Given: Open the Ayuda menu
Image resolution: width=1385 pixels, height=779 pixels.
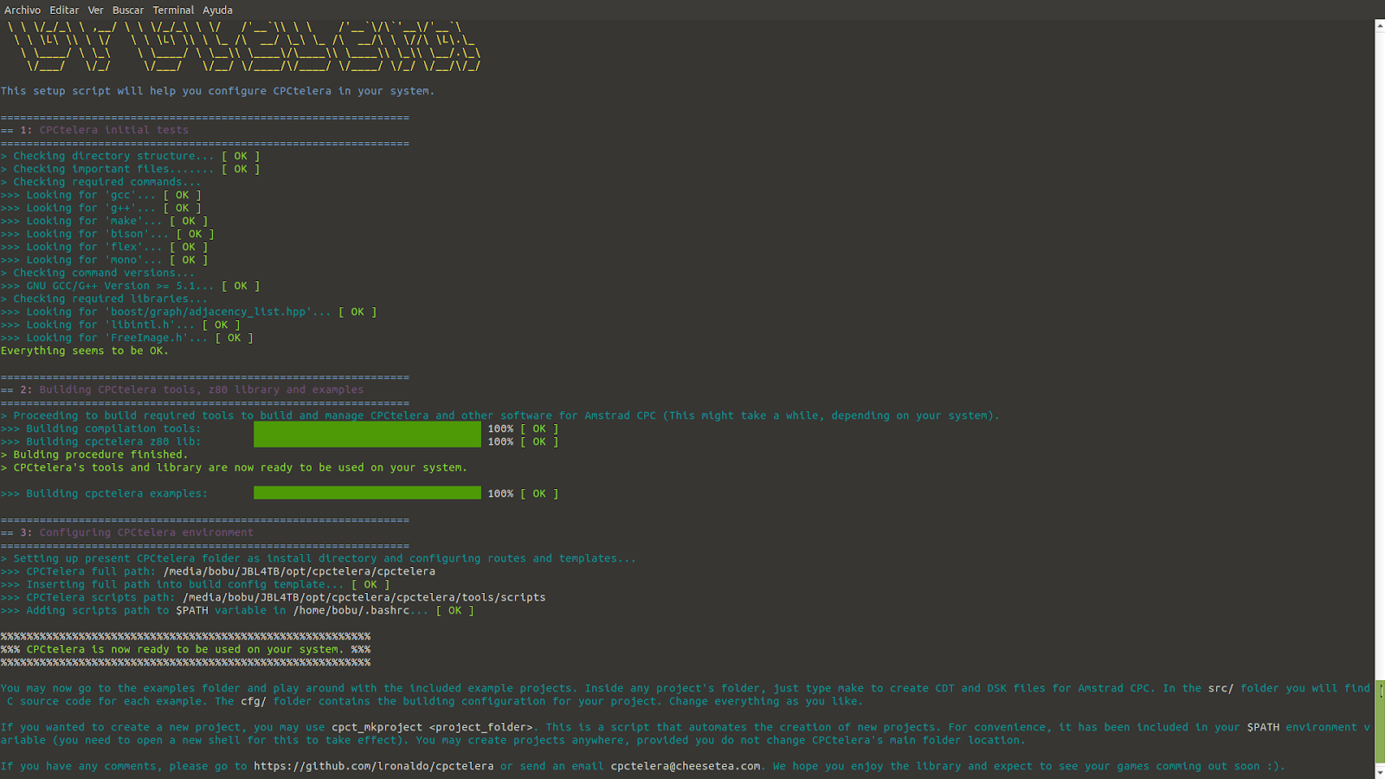Looking at the screenshot, I should 217,10.
